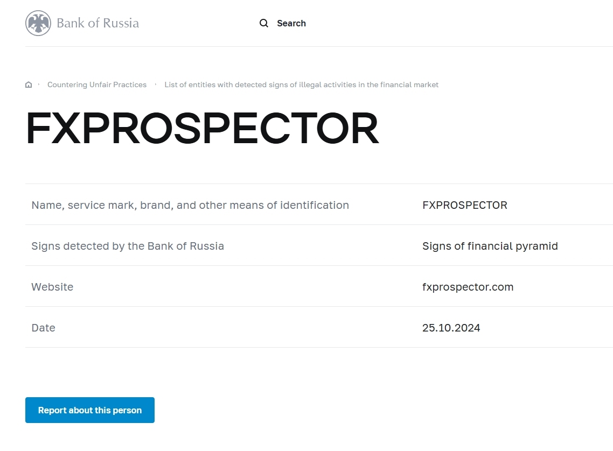Viewport: 613px width, 451px height.
Task: Click the magnifying glass search icon
Action: point(264,23)
